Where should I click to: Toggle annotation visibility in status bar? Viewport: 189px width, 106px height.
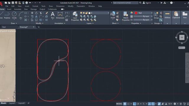tap(159, 104)
